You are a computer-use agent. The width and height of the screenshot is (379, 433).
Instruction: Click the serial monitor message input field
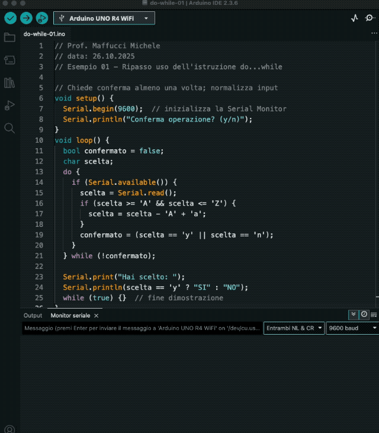coord(142,328)
